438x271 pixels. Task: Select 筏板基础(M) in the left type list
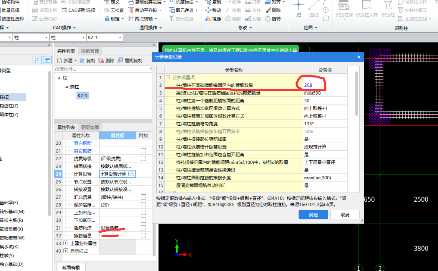coord(12,211)
